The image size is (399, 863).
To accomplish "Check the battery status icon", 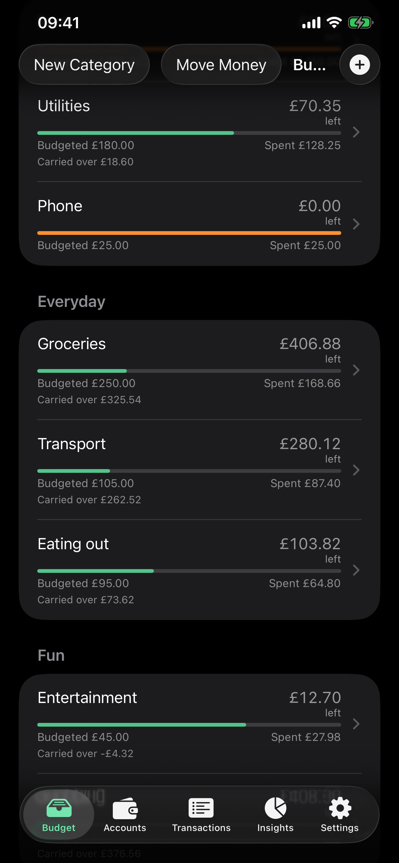I will [360, 23].
